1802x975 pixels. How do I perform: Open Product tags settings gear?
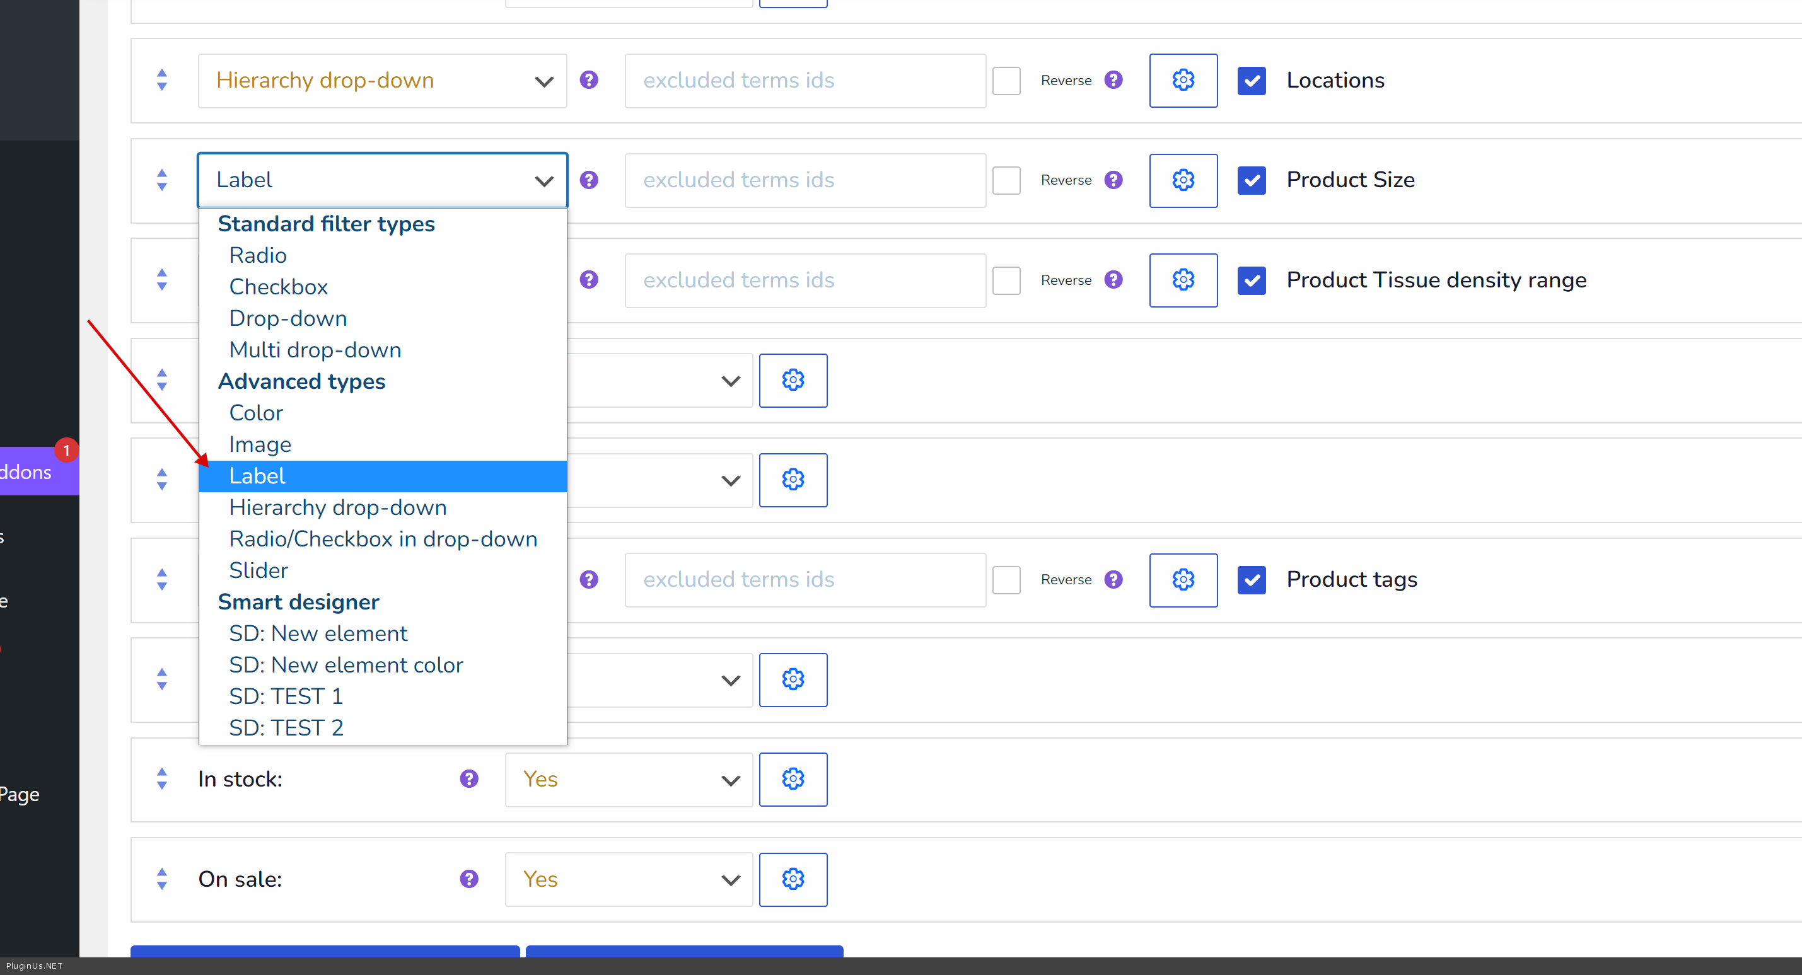1183,580
